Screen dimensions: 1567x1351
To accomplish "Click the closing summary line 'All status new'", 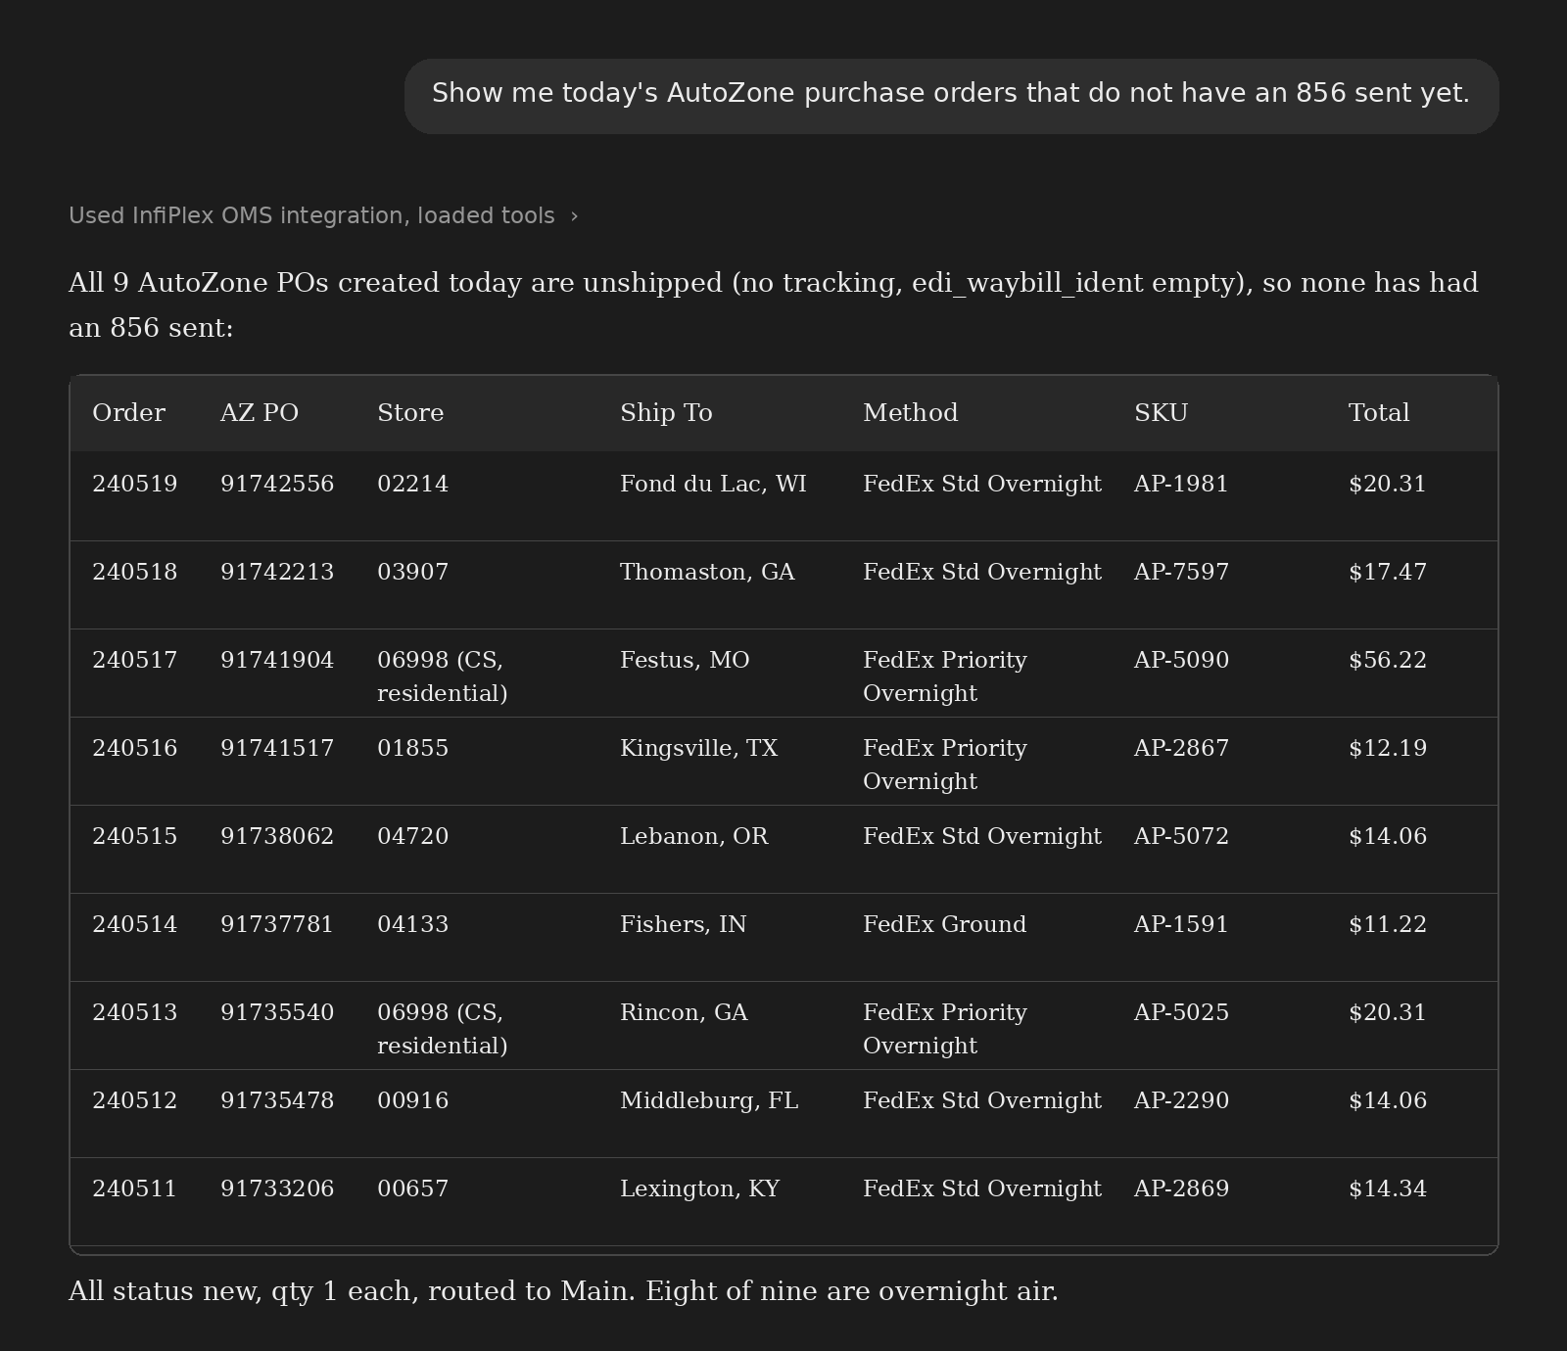I will 563,1292.
